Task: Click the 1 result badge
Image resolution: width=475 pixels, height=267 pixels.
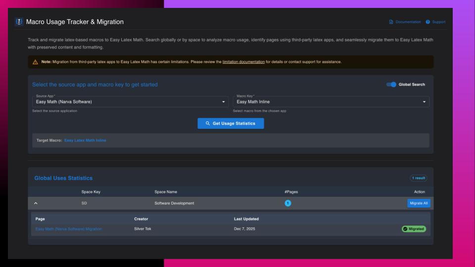Action: click(x=419, y=178)
